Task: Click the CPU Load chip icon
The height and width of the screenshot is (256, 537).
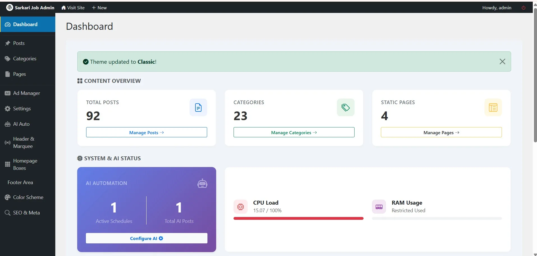Action: (241, 207)
